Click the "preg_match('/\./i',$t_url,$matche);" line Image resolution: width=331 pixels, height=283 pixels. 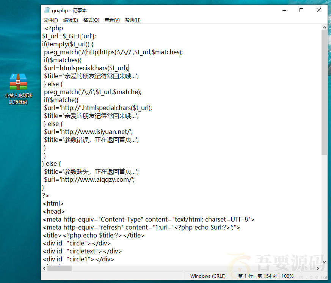coord(93,92)
